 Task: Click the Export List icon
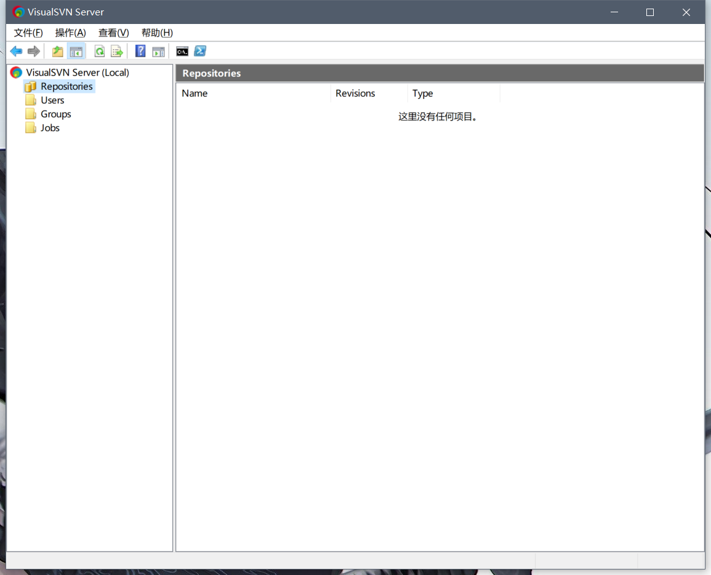[117, 51]
